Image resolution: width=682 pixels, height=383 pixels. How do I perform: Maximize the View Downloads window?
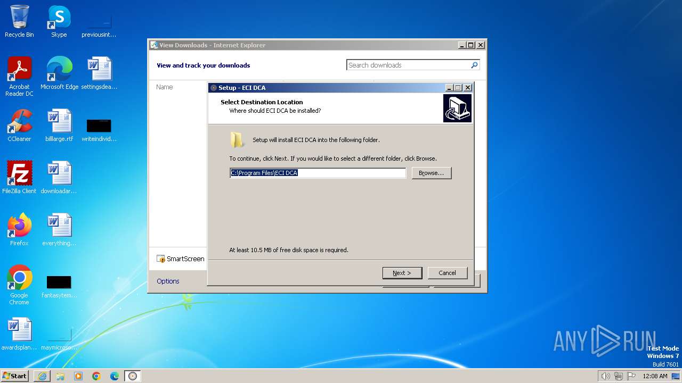point(471,45)
